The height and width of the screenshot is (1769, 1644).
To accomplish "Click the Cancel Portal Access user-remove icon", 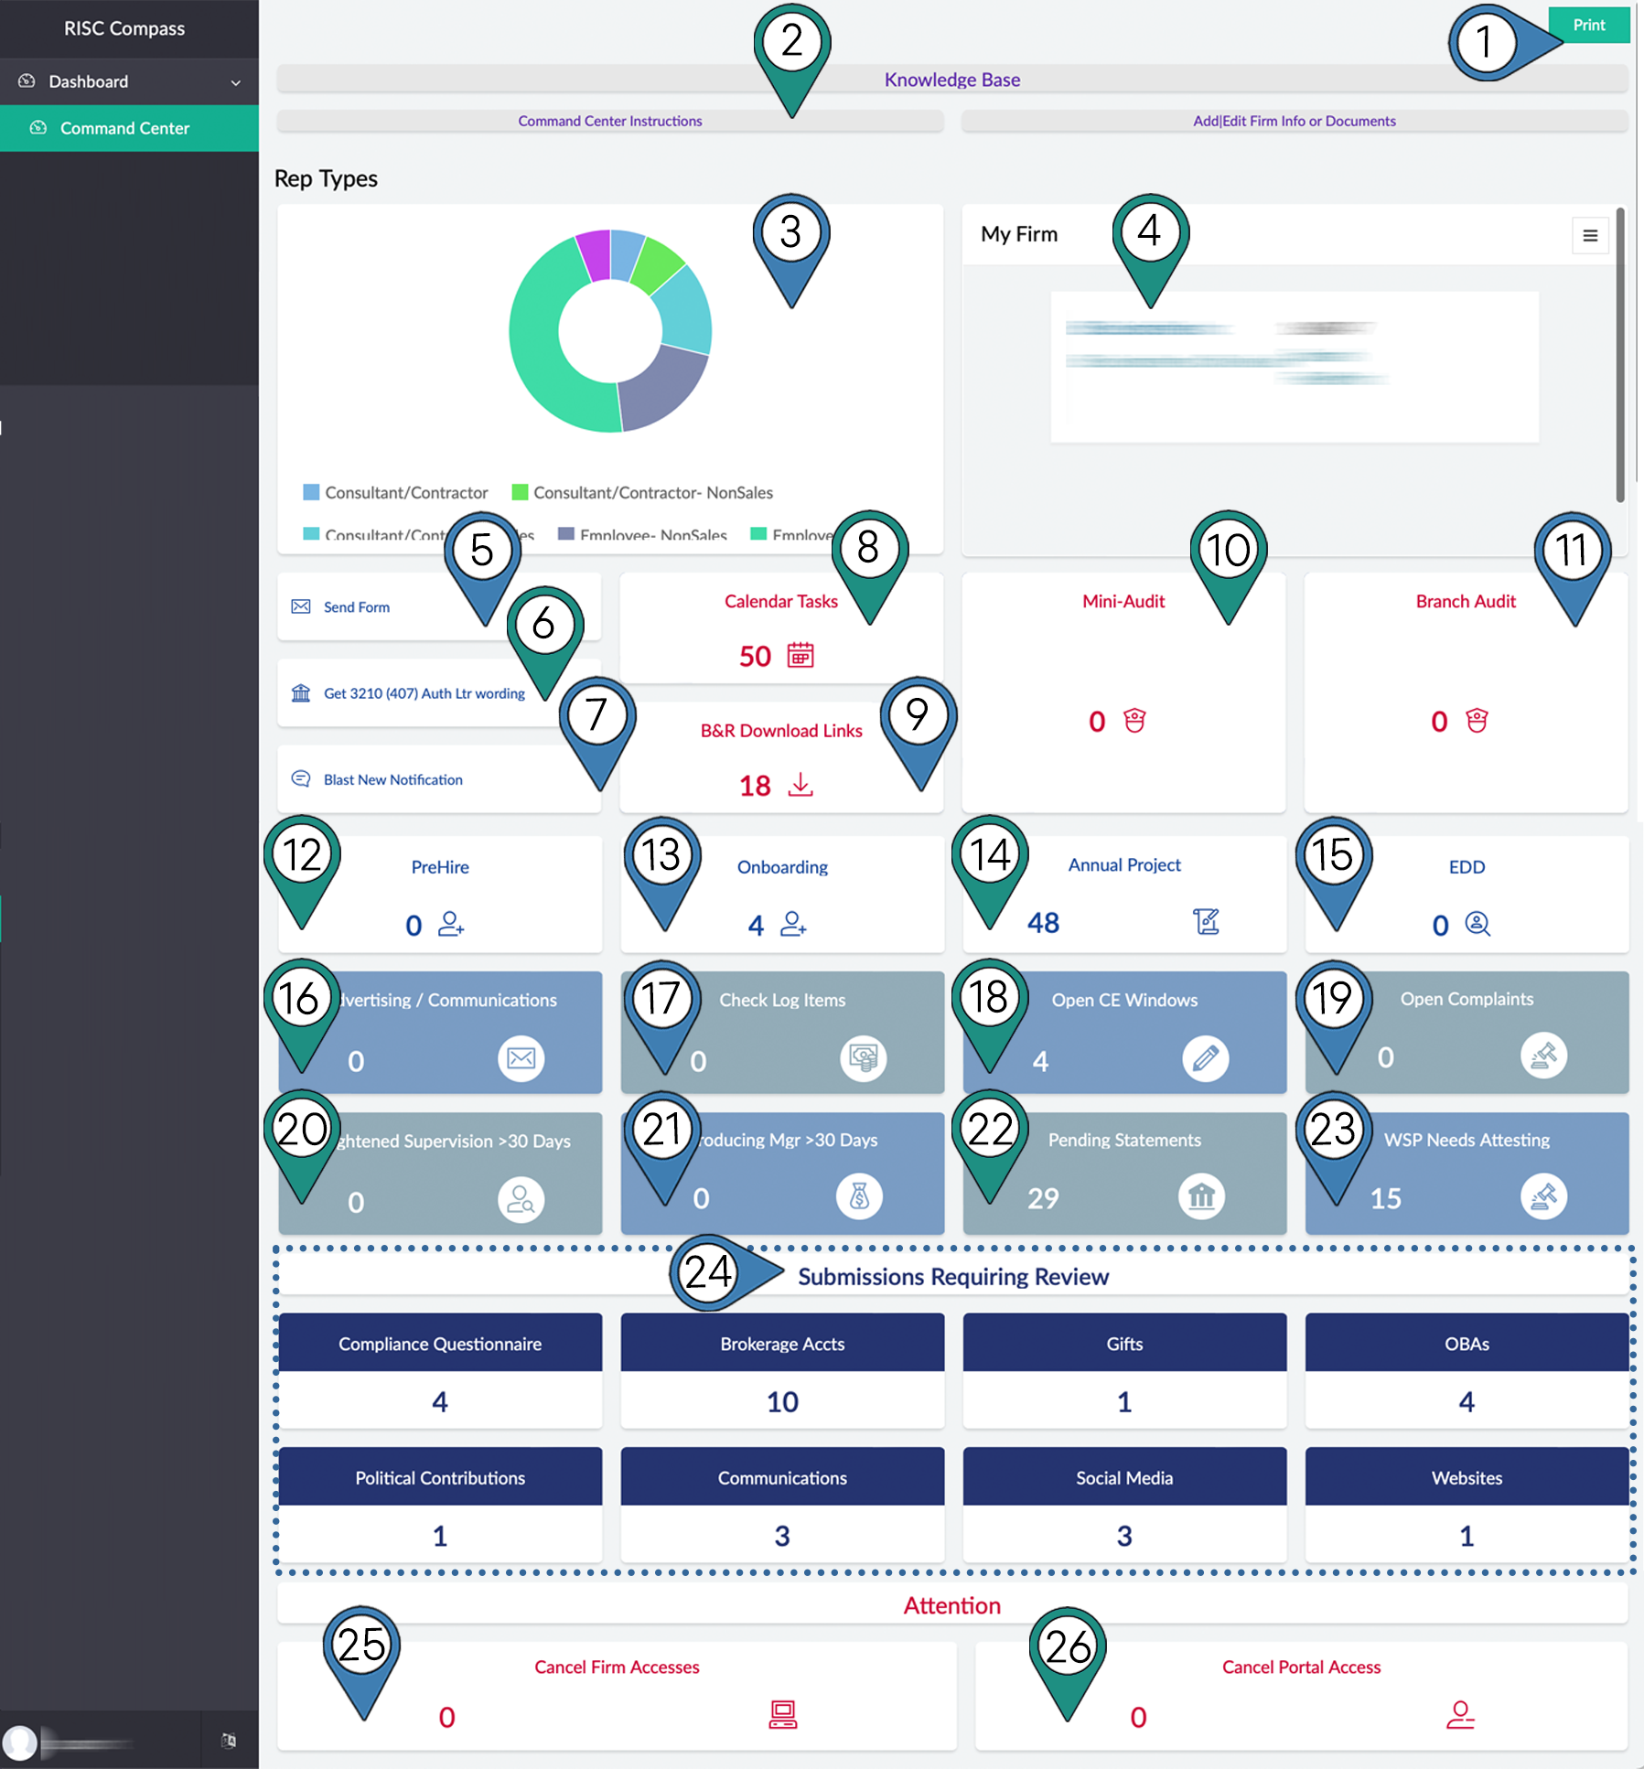I will coord(1460,1714).
